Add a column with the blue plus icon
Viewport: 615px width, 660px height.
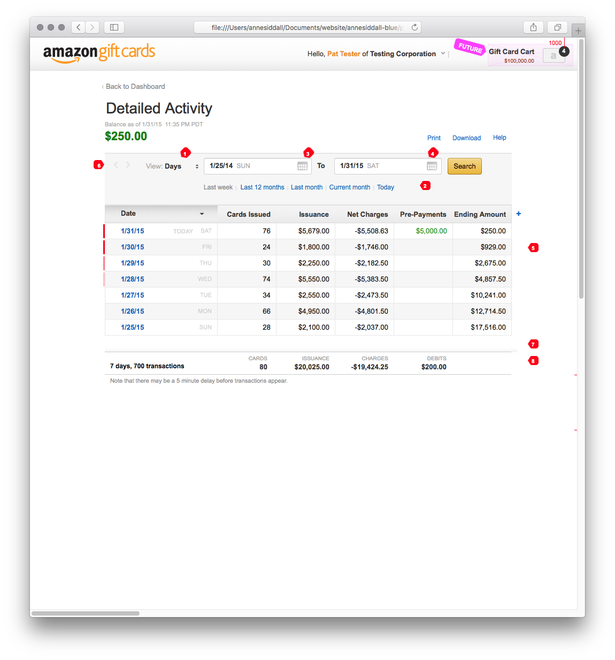click(518, 214)
